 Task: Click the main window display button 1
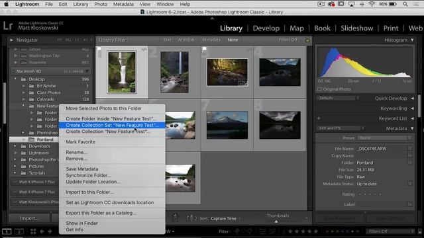click(7, 231)
